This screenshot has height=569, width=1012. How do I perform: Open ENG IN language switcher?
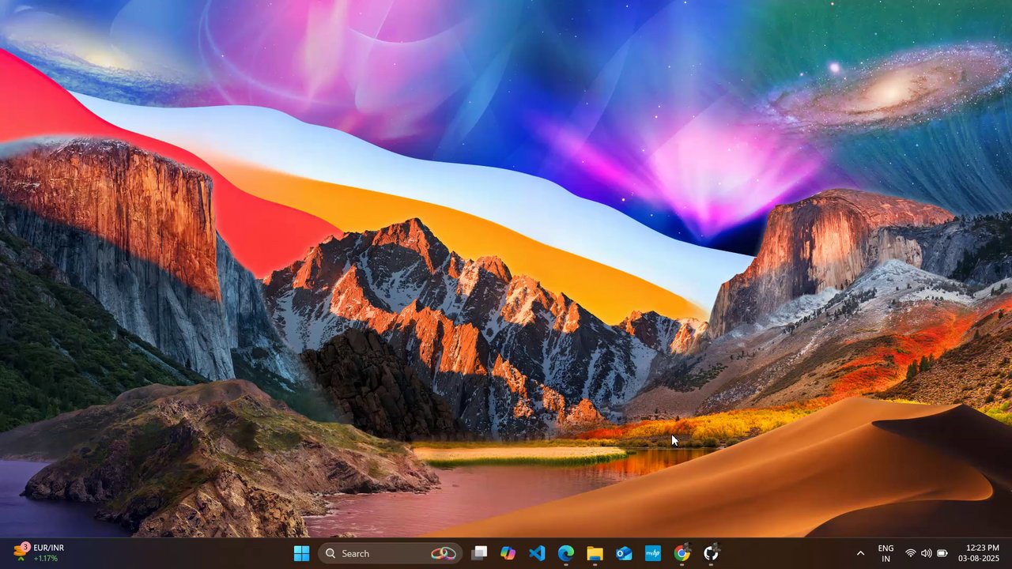(885, 553)
